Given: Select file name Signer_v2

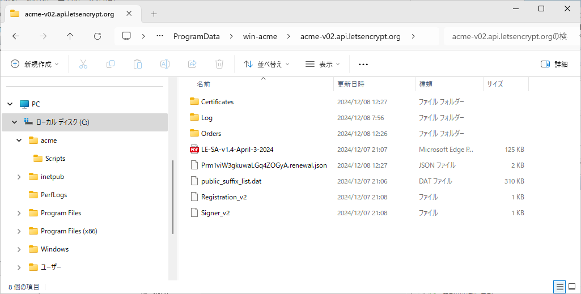Looking at the screenshot, I should (x=215, y=213).
